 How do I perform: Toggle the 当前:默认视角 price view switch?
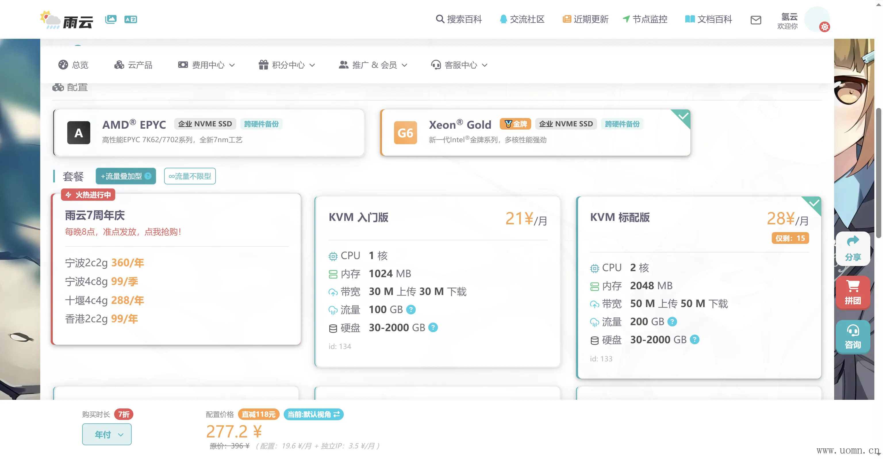click(x=313, y=414)
